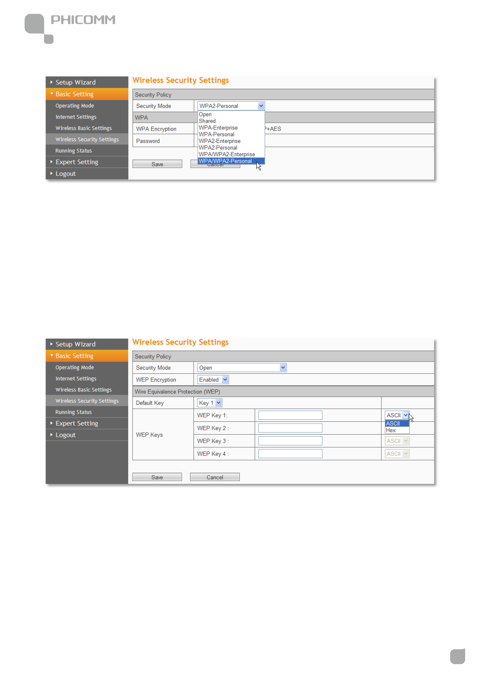
Task: Expand Expert Setting in top panel sidebar
Action: coord(87,162)
